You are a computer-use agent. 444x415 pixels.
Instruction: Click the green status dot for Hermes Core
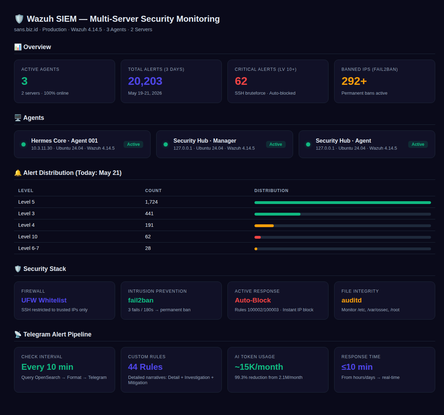click(x=24, y=144)
